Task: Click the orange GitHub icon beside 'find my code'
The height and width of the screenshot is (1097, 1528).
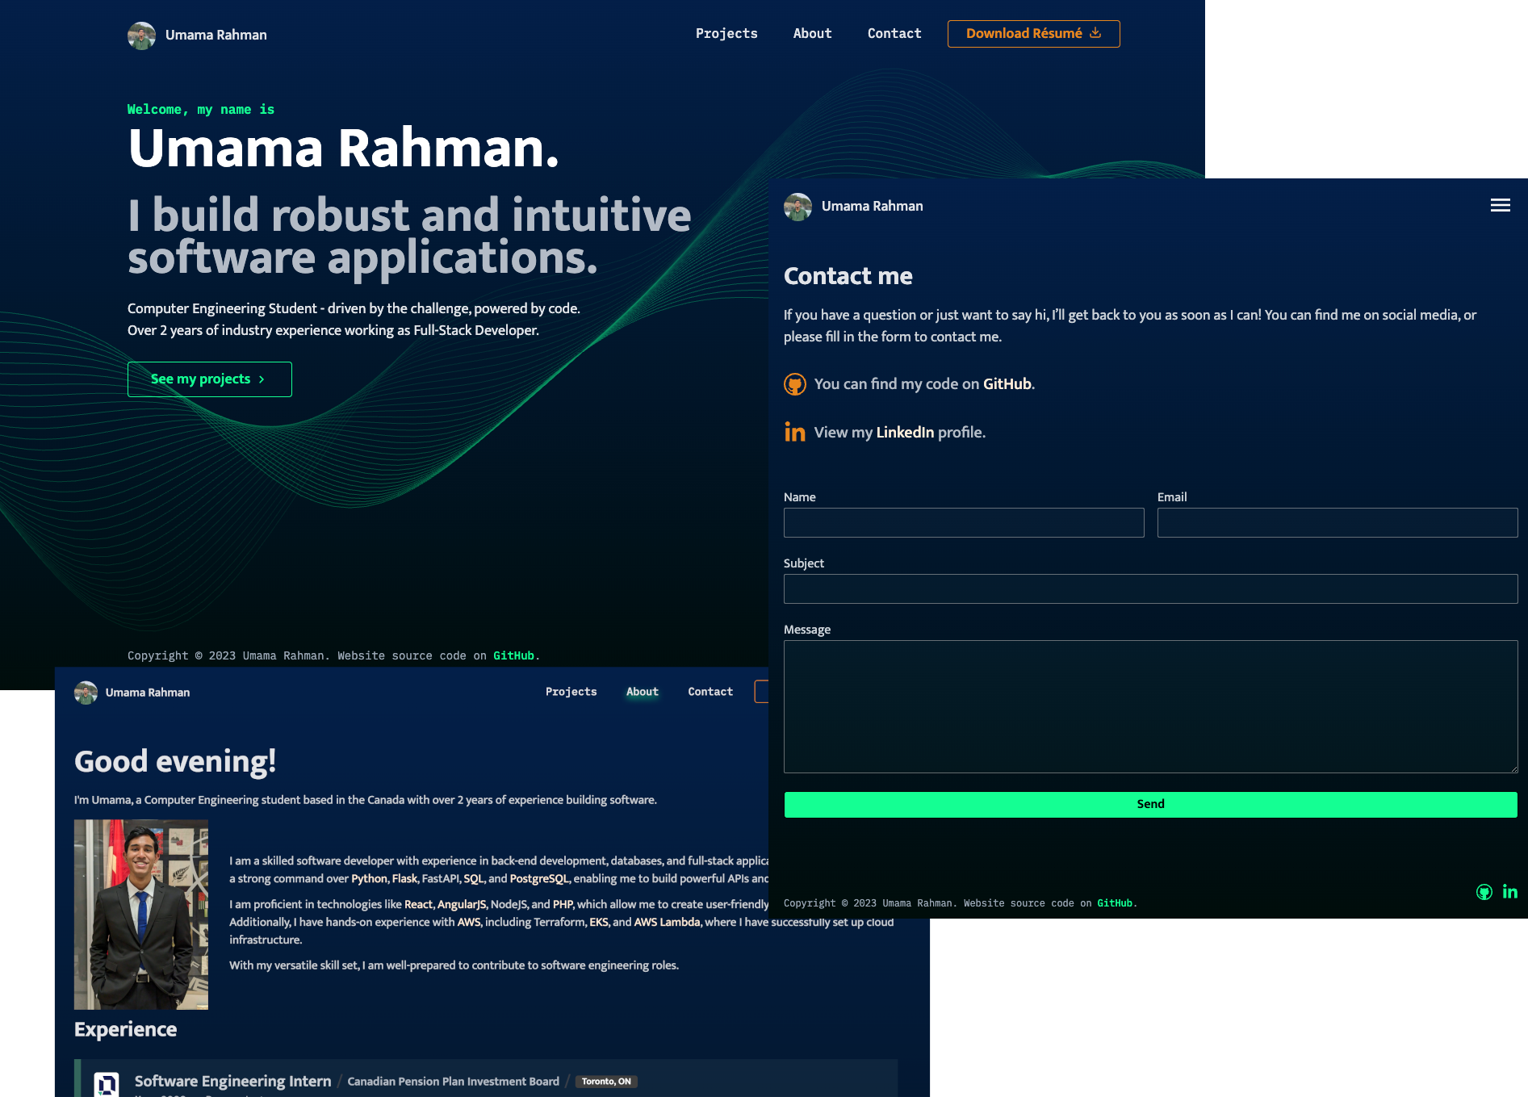Action: tap(795, 384)
